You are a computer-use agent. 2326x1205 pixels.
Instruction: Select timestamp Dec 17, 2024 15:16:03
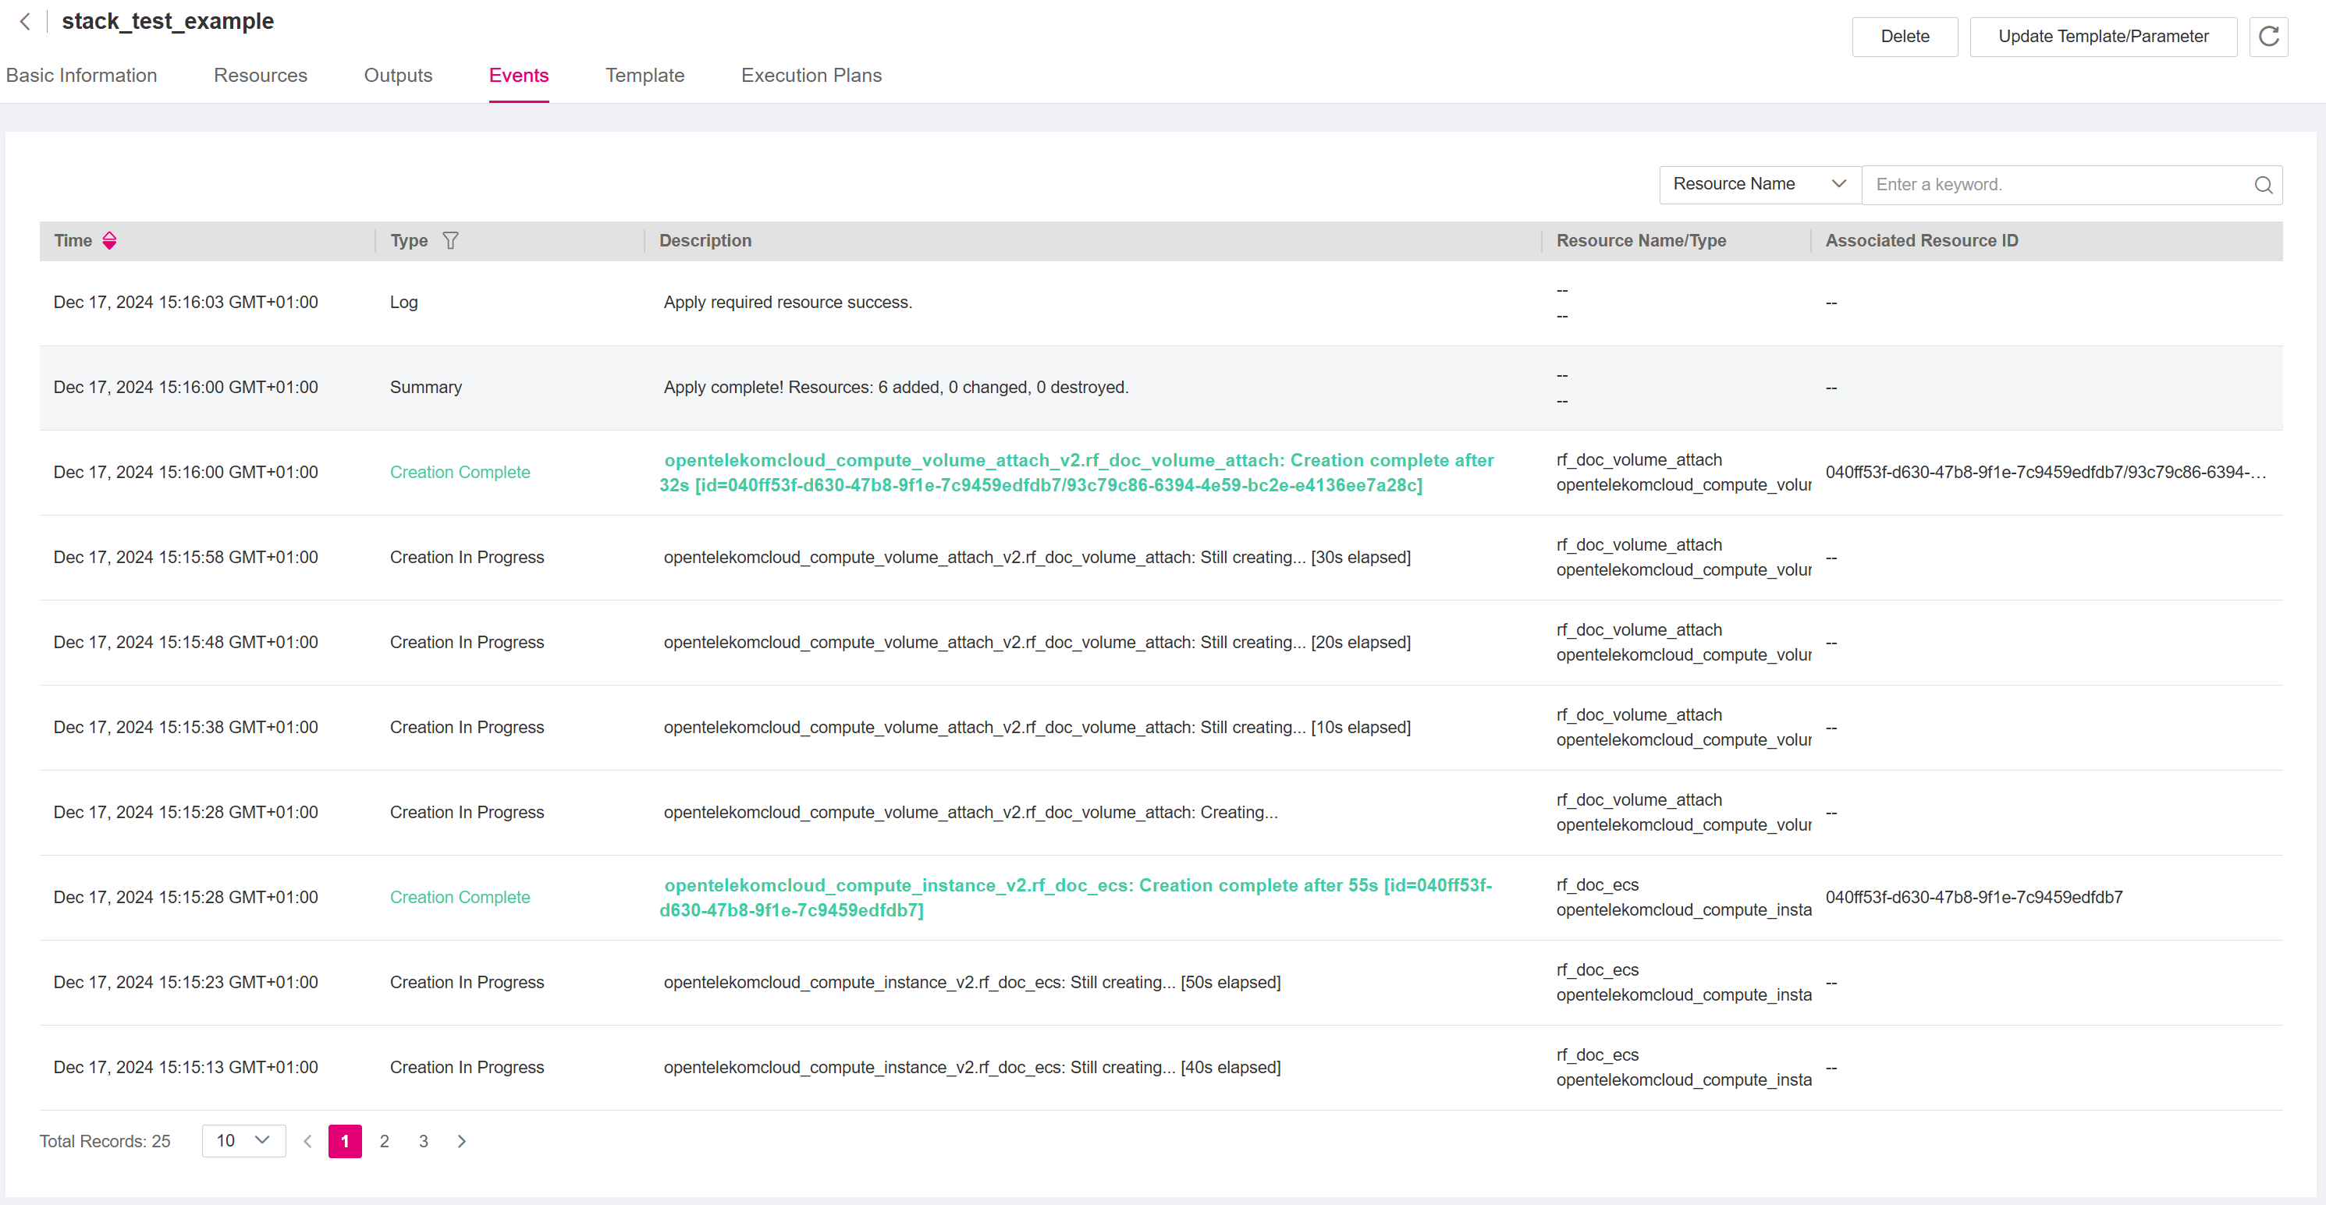pos(185,303)
